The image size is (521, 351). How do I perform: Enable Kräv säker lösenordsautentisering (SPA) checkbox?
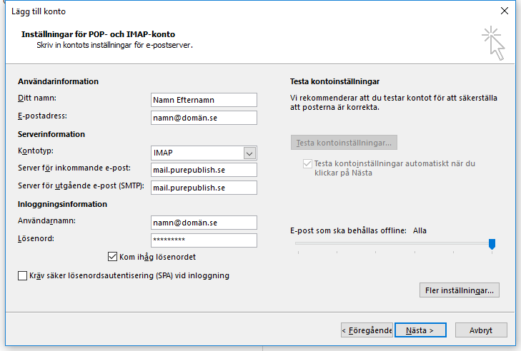[22, 275]
